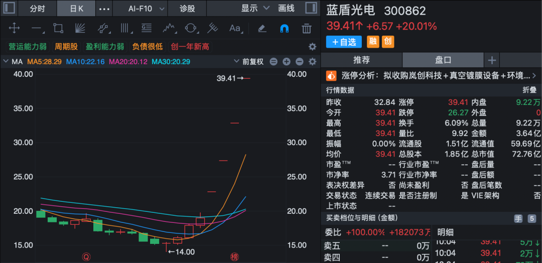Image resolution: width=542 pixels, height=263 pixels.
Task: Click the 负债很低 tag
Action: pyautogui.click(x=147, y=47)
